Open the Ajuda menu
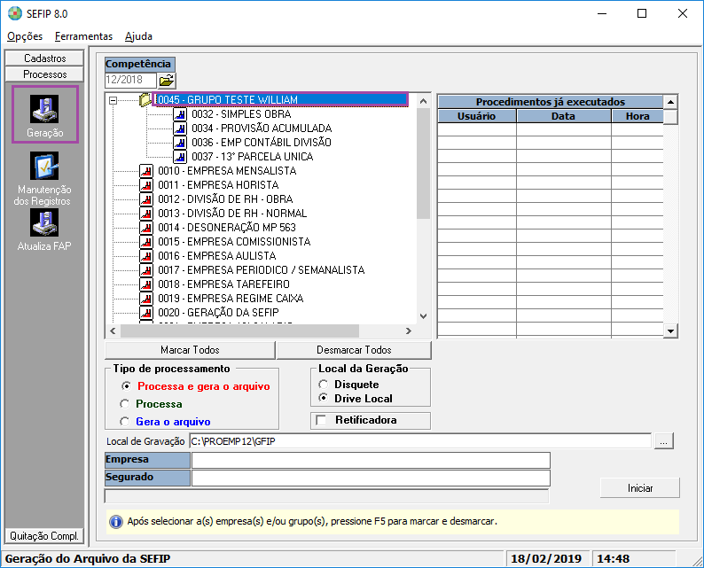Viewport: 704px width, 568px height. 138,36
